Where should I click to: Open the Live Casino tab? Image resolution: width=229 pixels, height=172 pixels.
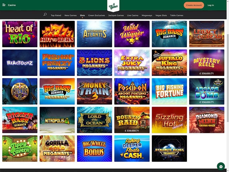pos(133,15)
